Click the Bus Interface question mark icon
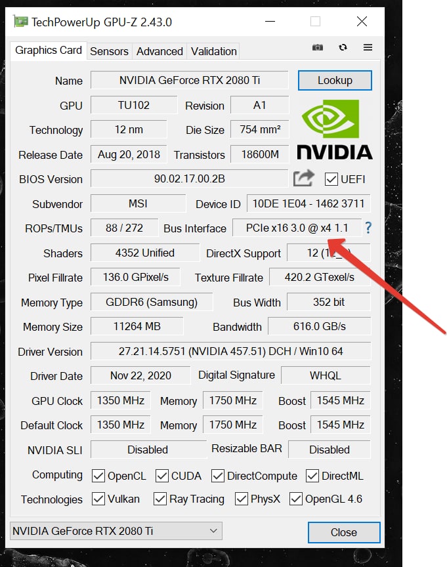447x567 pixels. [x=368, y=228]
